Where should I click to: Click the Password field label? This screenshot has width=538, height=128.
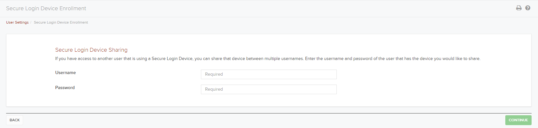tap(65, 88)
